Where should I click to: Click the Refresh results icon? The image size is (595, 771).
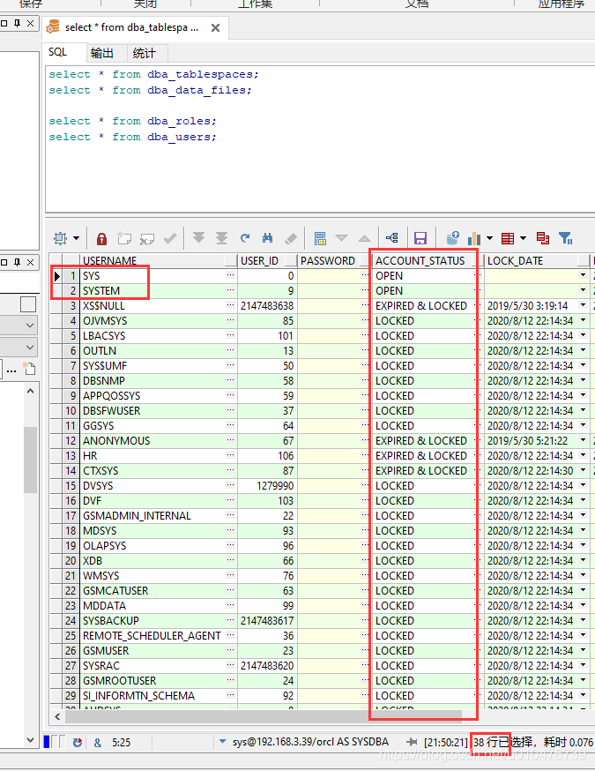(245, 238)
